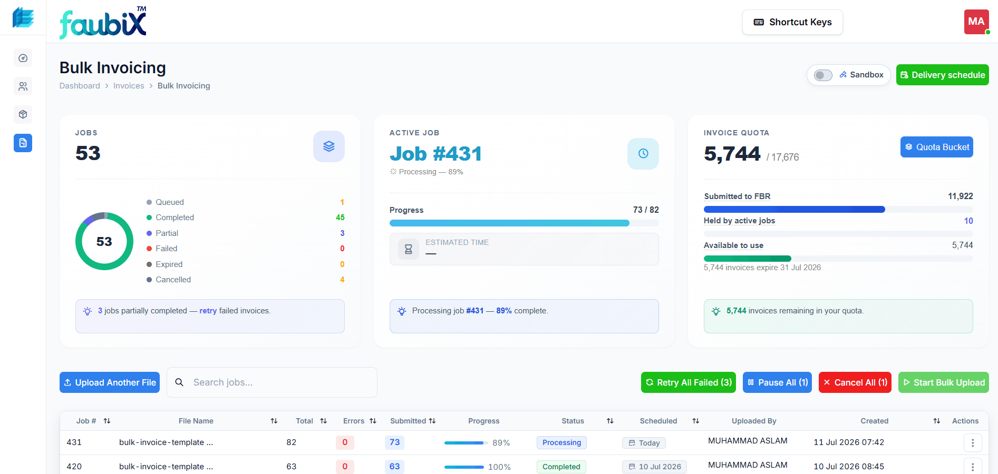Screen dimensions: 998x474
Task: Click the hourglass estimated time icon
Action: point(408,249)
